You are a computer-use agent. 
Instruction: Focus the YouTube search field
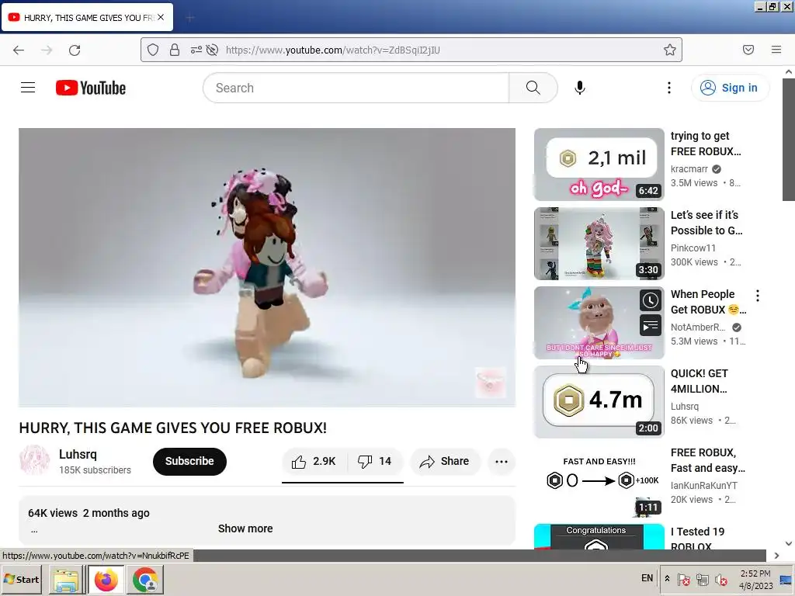(356, 88)
